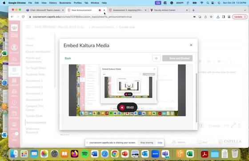This screenshot has height=161, width=249.
Task: Open a new browser tab with plus
Action: [x=193, y=10]
